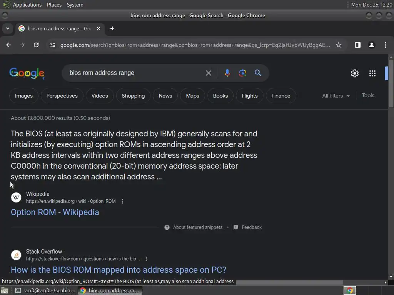Switch to Flights results

point(249,96)
